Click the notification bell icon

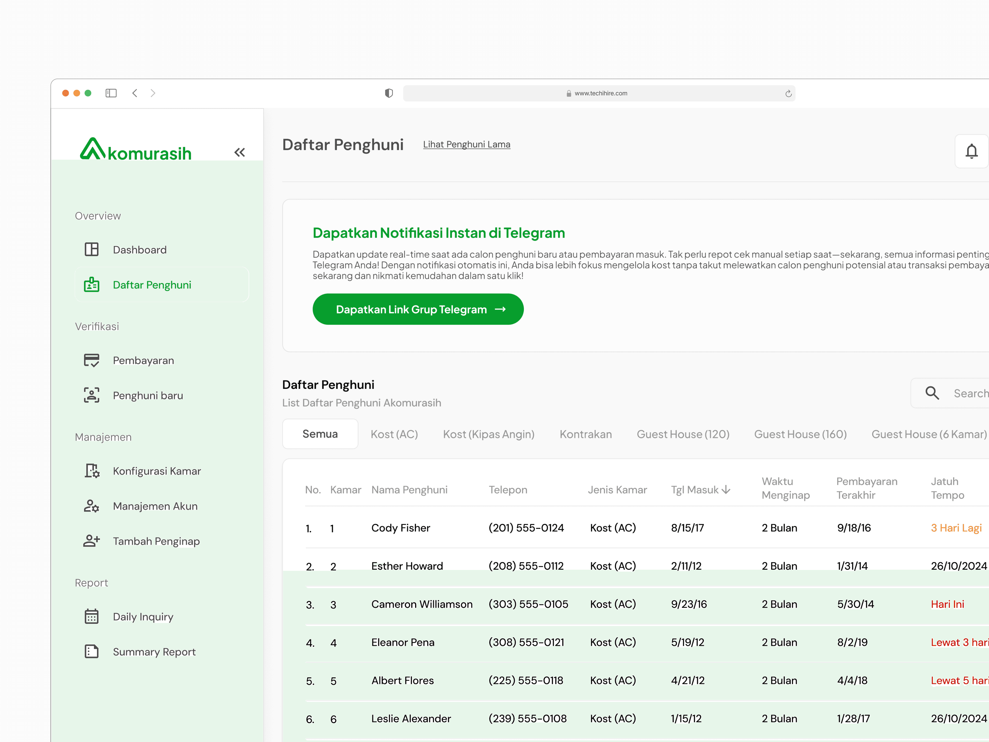tap(971, 152)
